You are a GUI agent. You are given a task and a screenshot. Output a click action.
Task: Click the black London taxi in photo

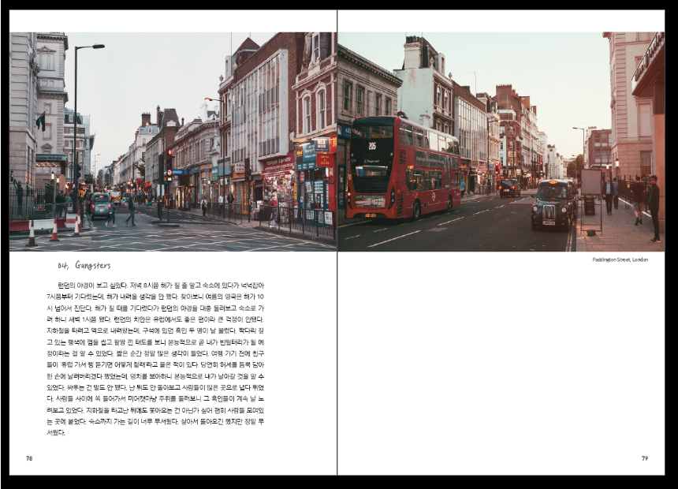(x=553, y=203)
